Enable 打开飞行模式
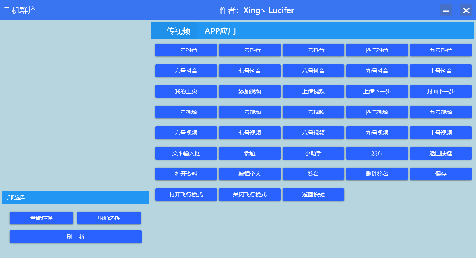The height and width of the screenshot is (258, 476). [x=186, y=194]
